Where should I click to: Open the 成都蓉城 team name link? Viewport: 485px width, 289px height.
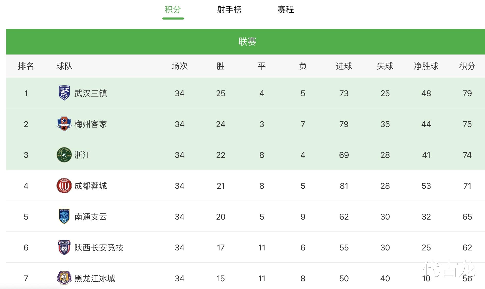coord(91,186)
